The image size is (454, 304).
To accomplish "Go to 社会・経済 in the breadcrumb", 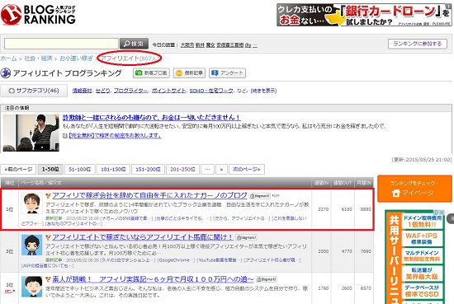I will coord(38,58).
